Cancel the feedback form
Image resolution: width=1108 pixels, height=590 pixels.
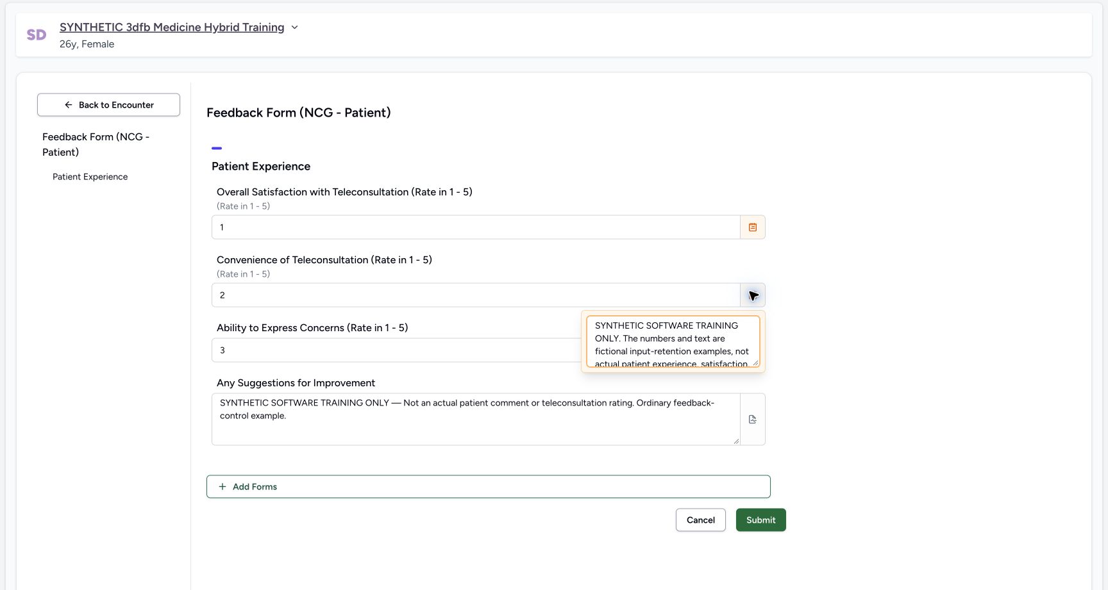point(701,520)
